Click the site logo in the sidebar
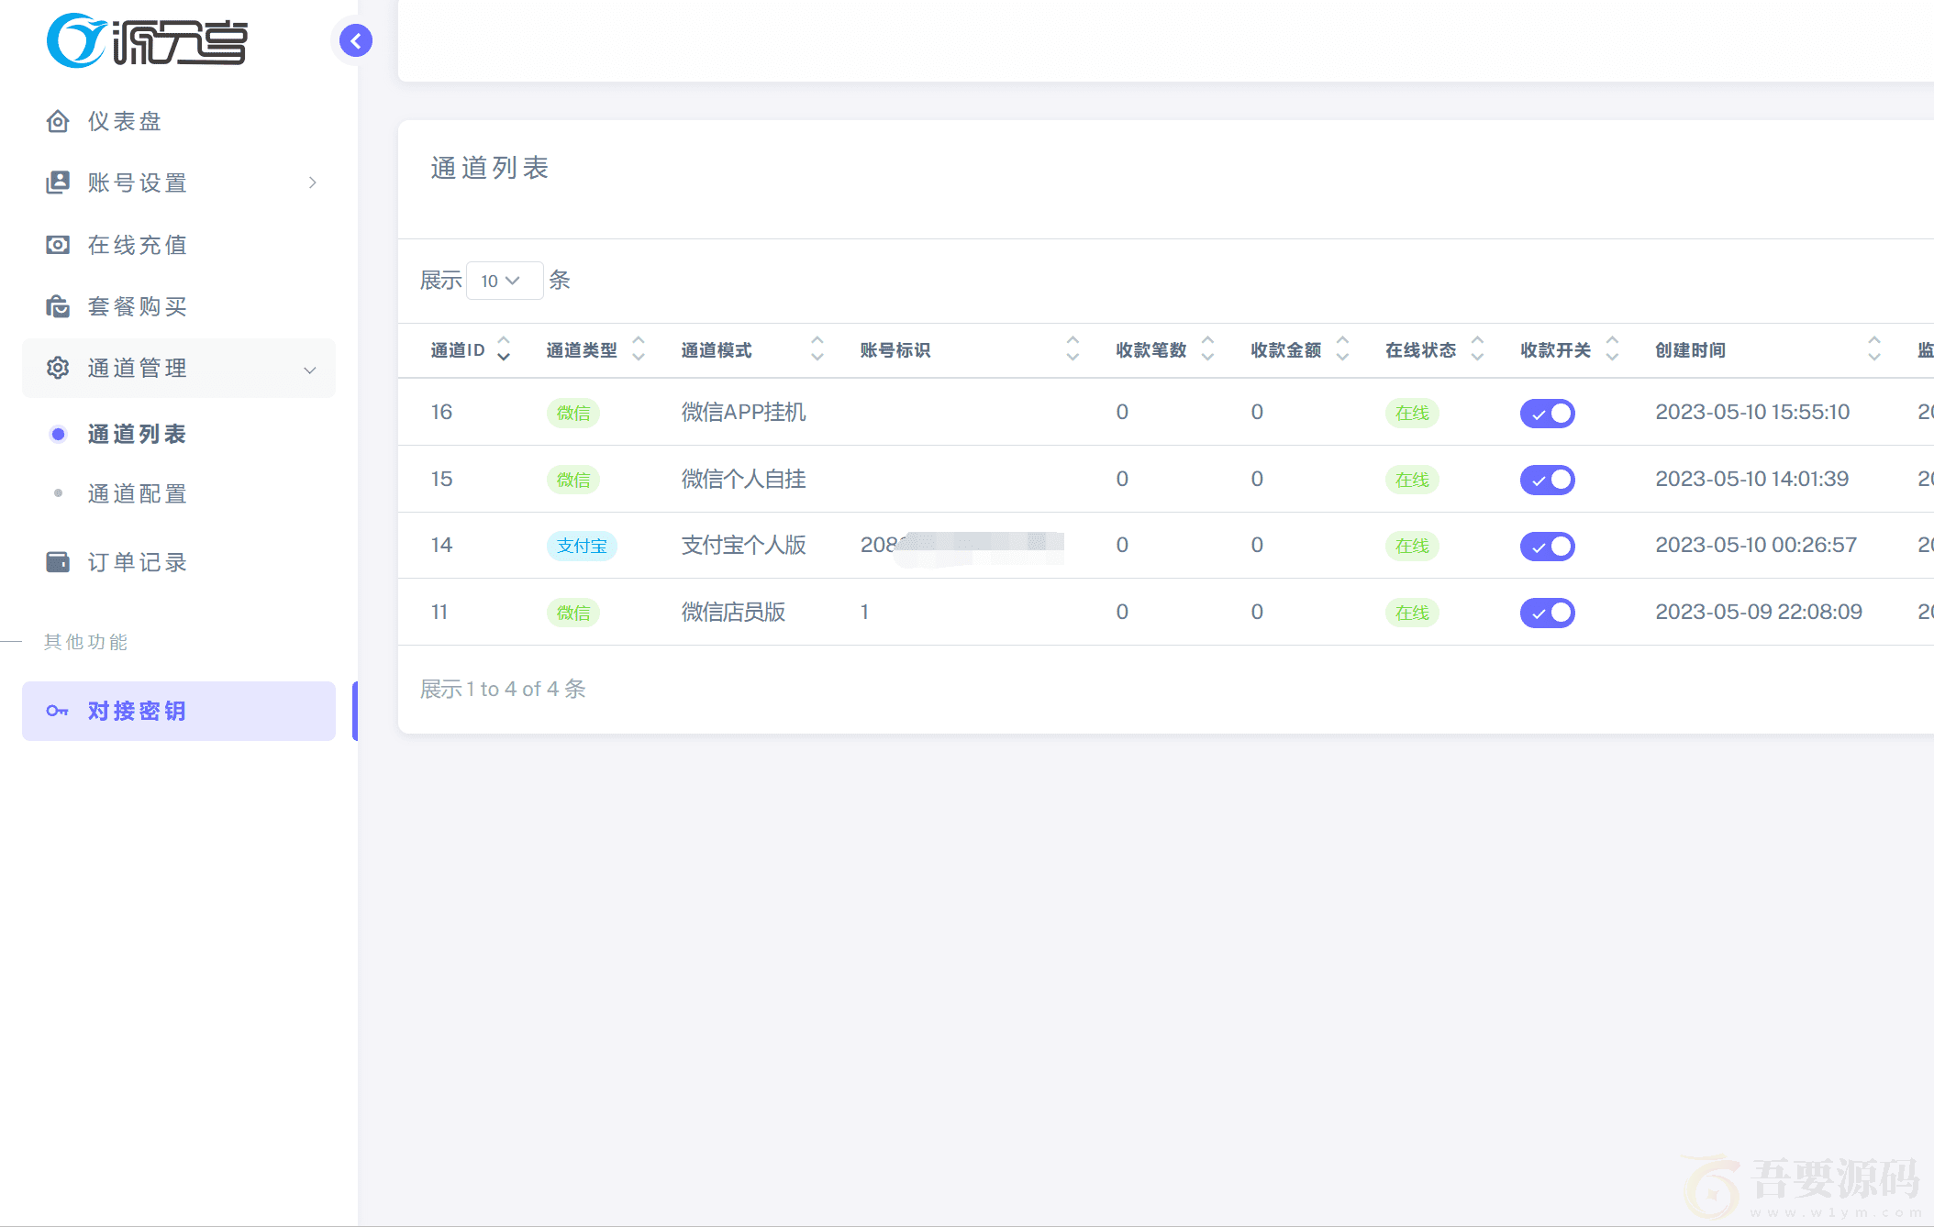 click(147, 40)
